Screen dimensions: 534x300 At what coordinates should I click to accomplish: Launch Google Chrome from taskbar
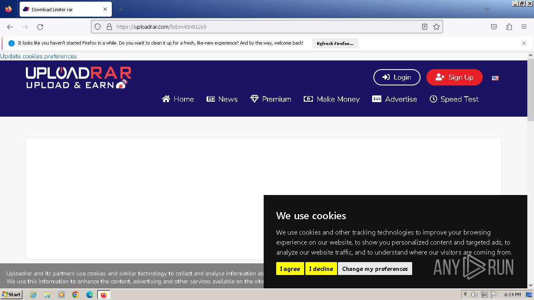(76, 295)
